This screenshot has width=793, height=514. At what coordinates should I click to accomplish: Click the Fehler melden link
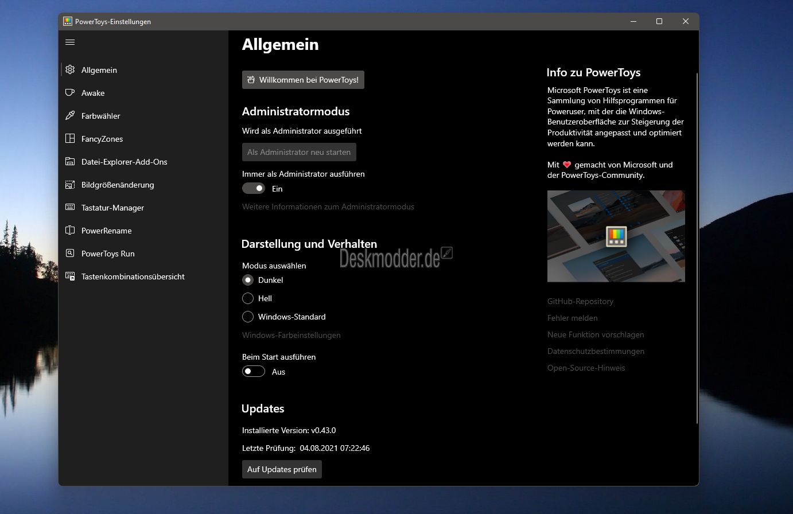pyautogui.click(x=573, y=318)
